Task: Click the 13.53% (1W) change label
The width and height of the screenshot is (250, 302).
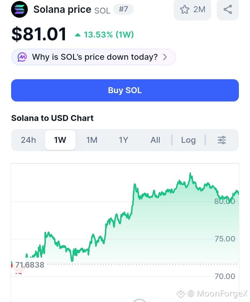Action: tap(109, 35)
